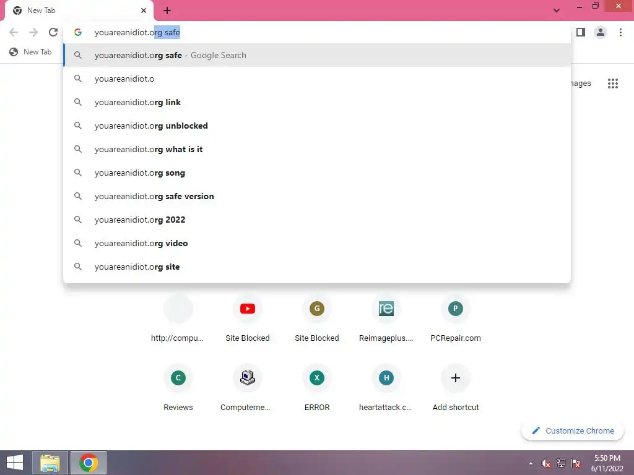This screenshot has width=634, height=475.
Task: Open File Explorer from the taskbar
Action: pos(50,463)
